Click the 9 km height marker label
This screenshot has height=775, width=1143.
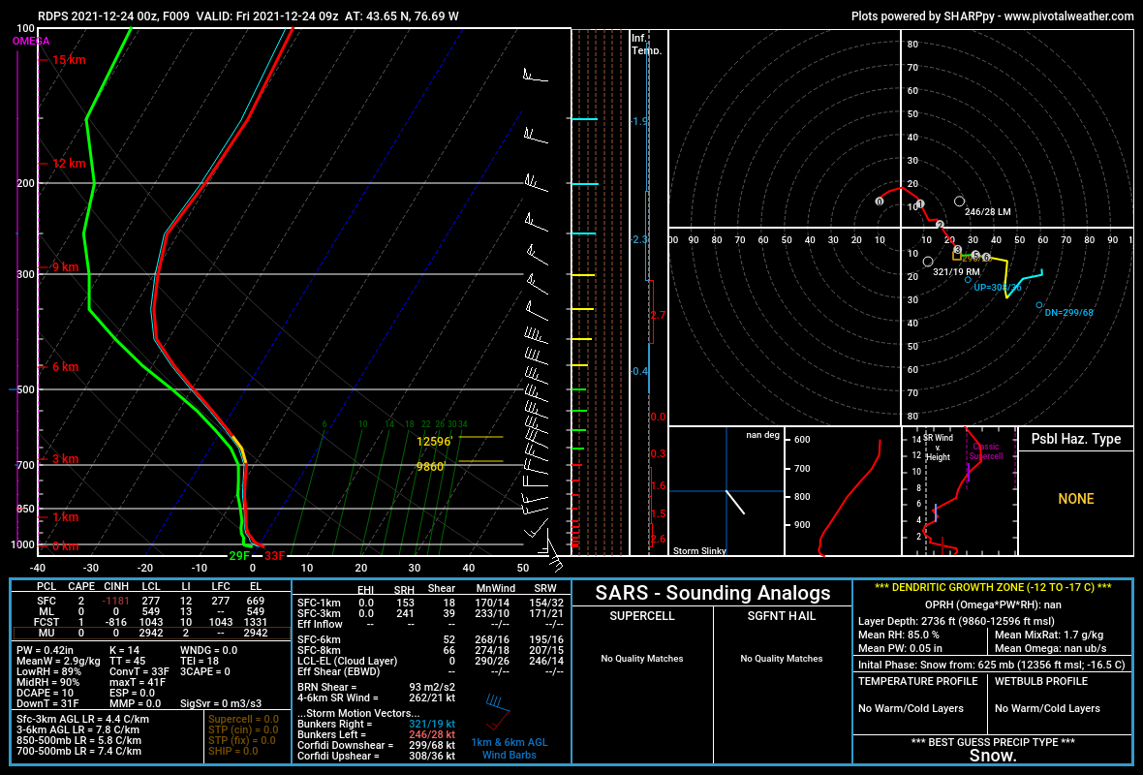tap(65, 266)
